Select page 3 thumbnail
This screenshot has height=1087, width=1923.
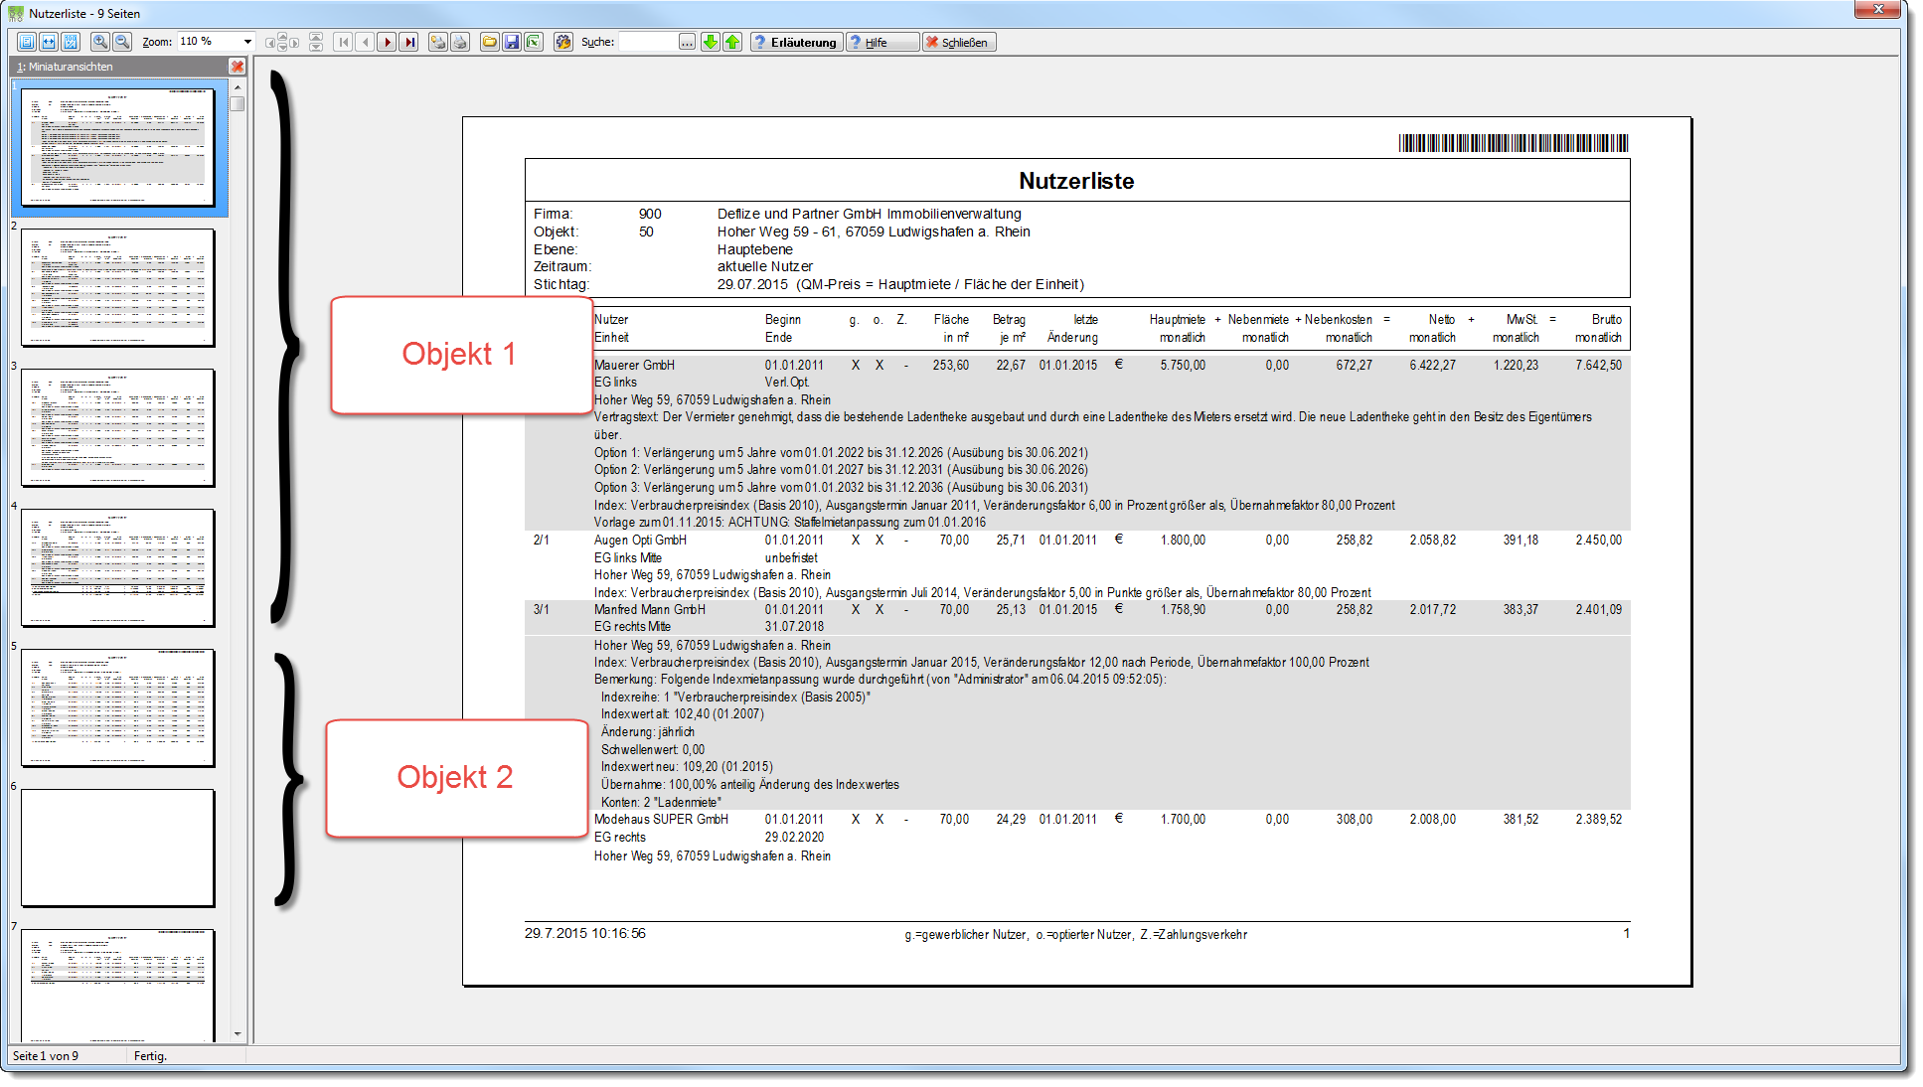click(x=118, y=428)
